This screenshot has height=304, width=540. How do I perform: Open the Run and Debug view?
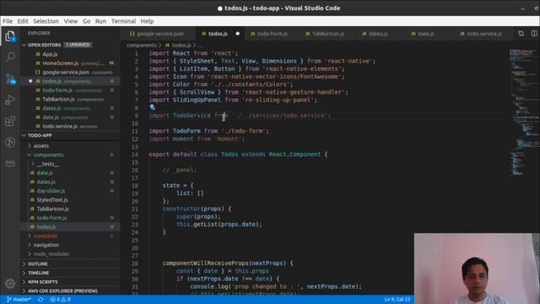[10, 100]
